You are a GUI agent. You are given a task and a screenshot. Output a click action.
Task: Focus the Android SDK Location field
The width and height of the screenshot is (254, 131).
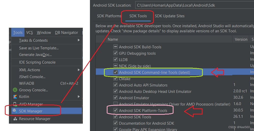(x=194, y=5)
